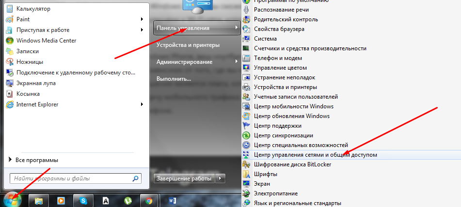Click the remote desktop connection icon
The width and height of the screenshot is (461, 207).
tap(10, 73)
